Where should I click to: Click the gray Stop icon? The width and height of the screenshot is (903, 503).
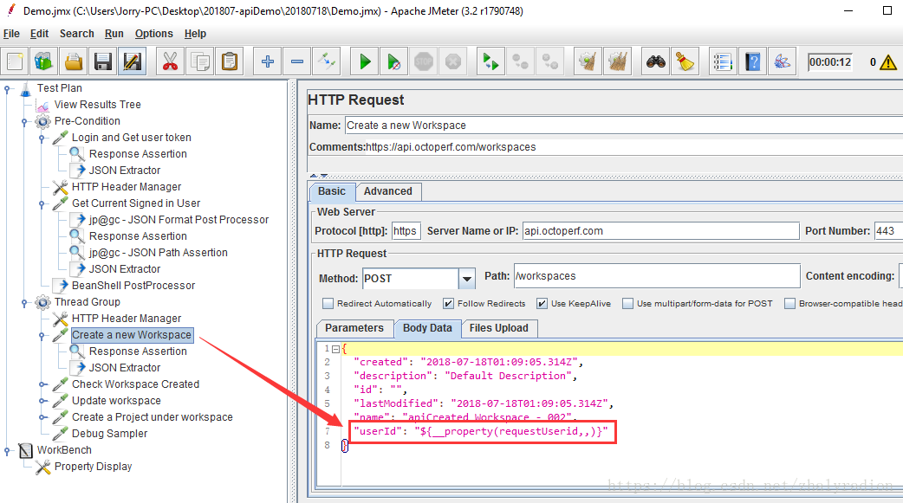tap(424, 61)
